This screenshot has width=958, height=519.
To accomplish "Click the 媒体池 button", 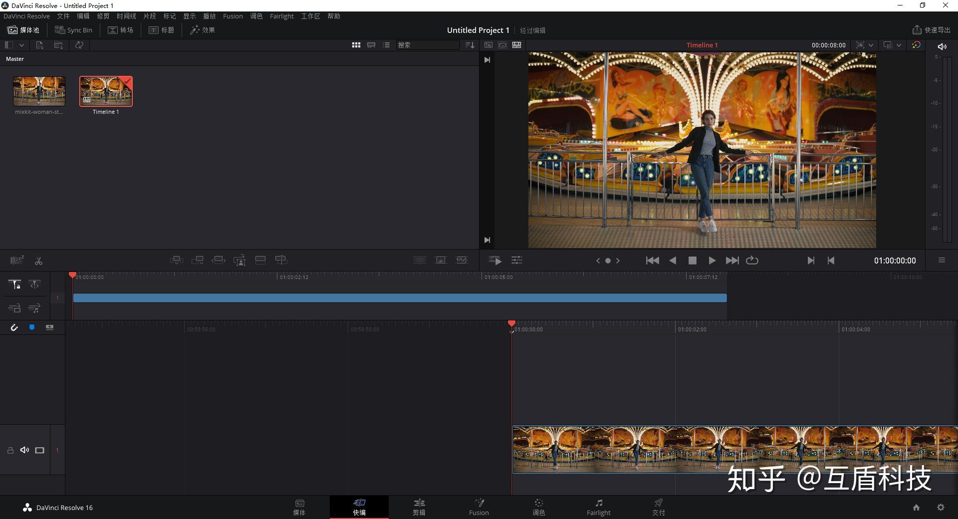I will pos(23,30).
